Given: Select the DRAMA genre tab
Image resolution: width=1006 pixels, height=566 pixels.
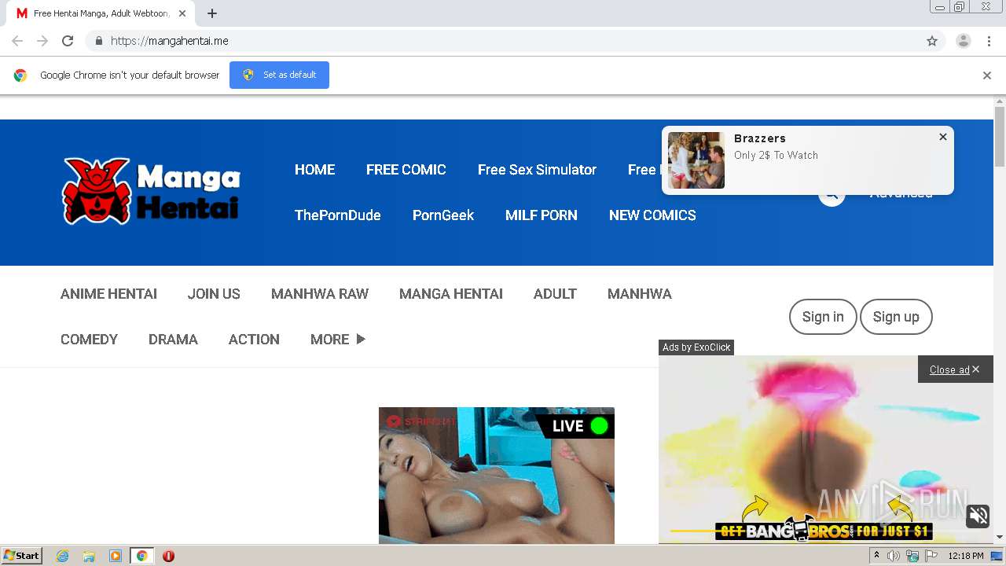Looking at the screenshot, I should 173,340.
